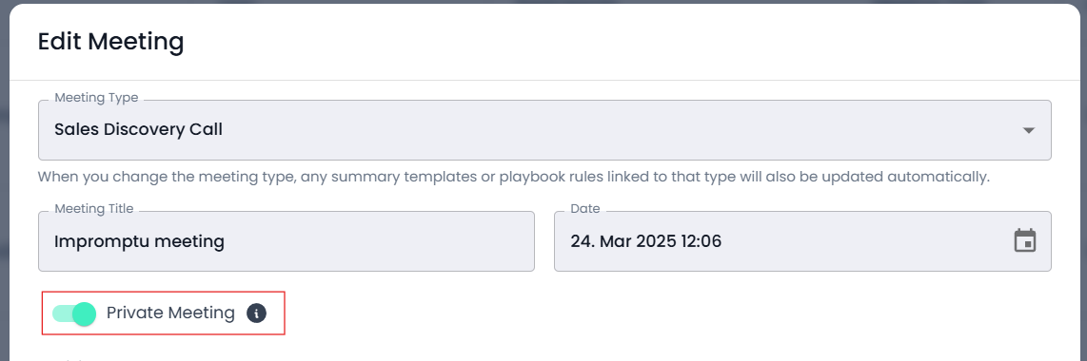1087x361 pixels.
Task: Click the "Edit Meeting" dialog heading
Action: pos(111,42)
